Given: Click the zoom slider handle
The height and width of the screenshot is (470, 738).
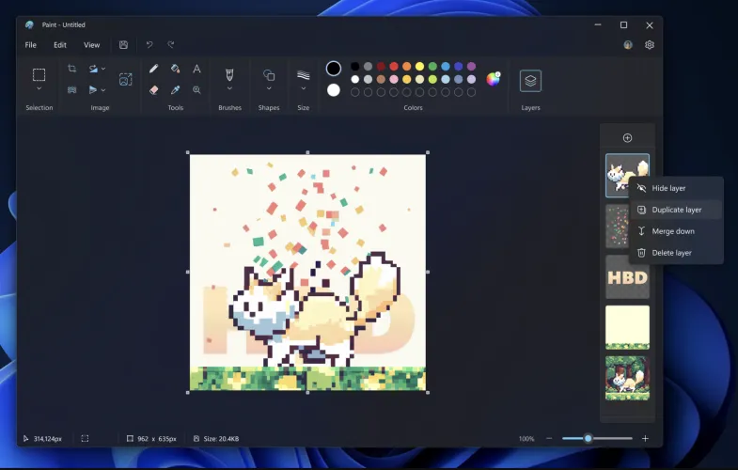Looking at the screenshot, I should 589,439.
